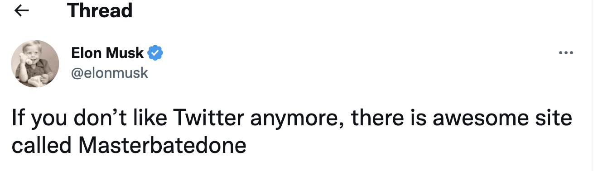Visit the @elonmusk handle link
Screen dimensions: 598x171
tap(110, 72)
